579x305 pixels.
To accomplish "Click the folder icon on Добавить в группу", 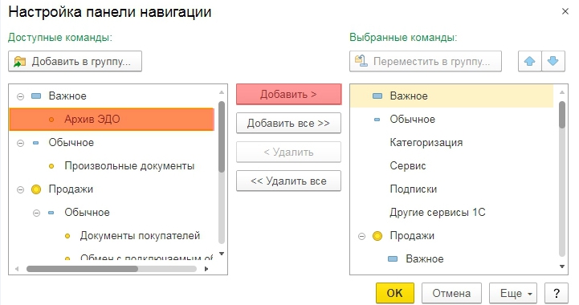I will pos(19,62).
